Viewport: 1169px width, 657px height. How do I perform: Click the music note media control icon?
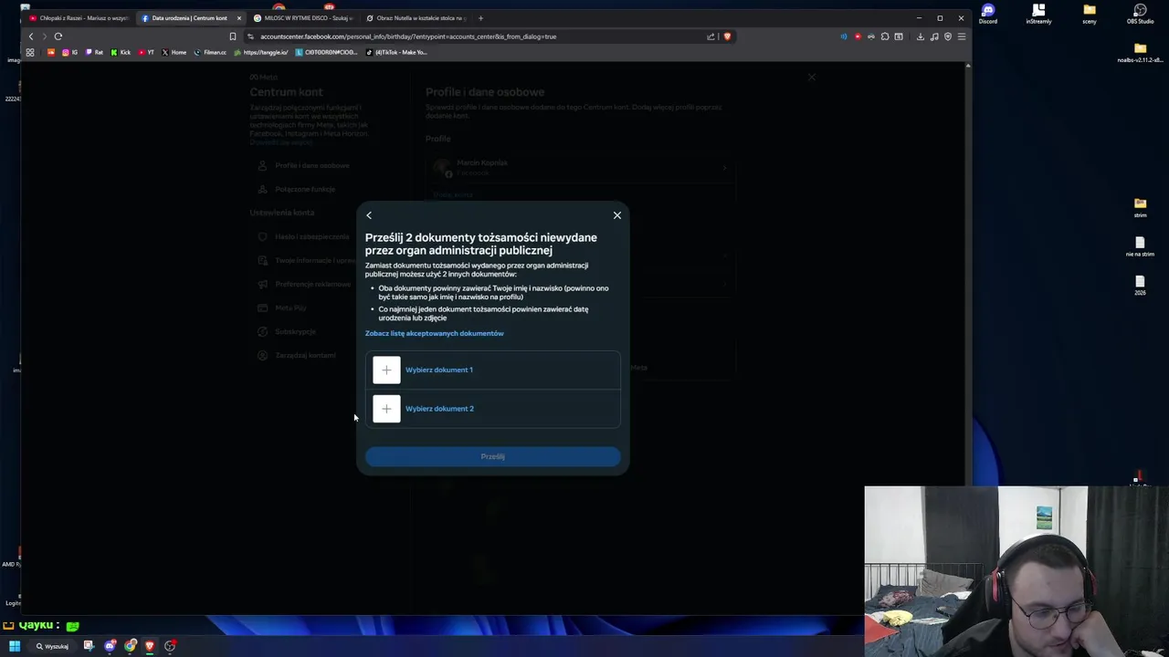[x=934, y=36]
